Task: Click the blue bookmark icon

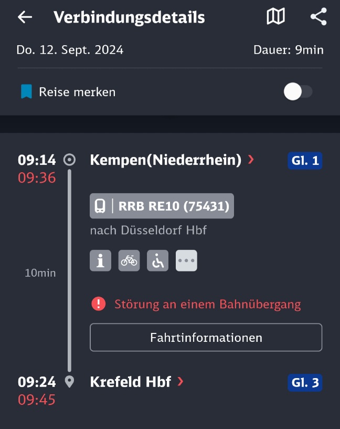Action: point(27,91)
